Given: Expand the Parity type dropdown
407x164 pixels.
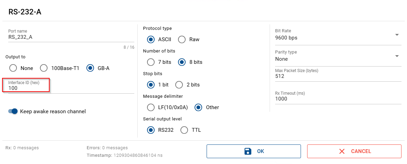Looking at the screenshot, I should [x=397, y=56].
